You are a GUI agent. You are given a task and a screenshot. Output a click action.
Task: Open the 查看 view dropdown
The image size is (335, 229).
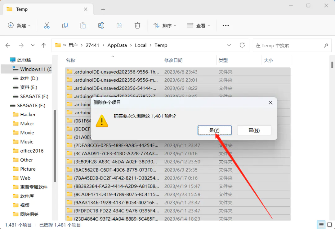(199, 25)
